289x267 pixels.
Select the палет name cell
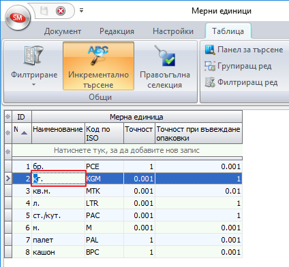[x=58, y=240]
